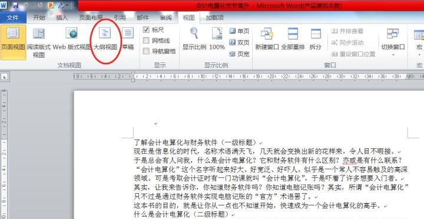
Task: Open the 切换窗口 switch windows dropdown
Action: pos(393,42)
